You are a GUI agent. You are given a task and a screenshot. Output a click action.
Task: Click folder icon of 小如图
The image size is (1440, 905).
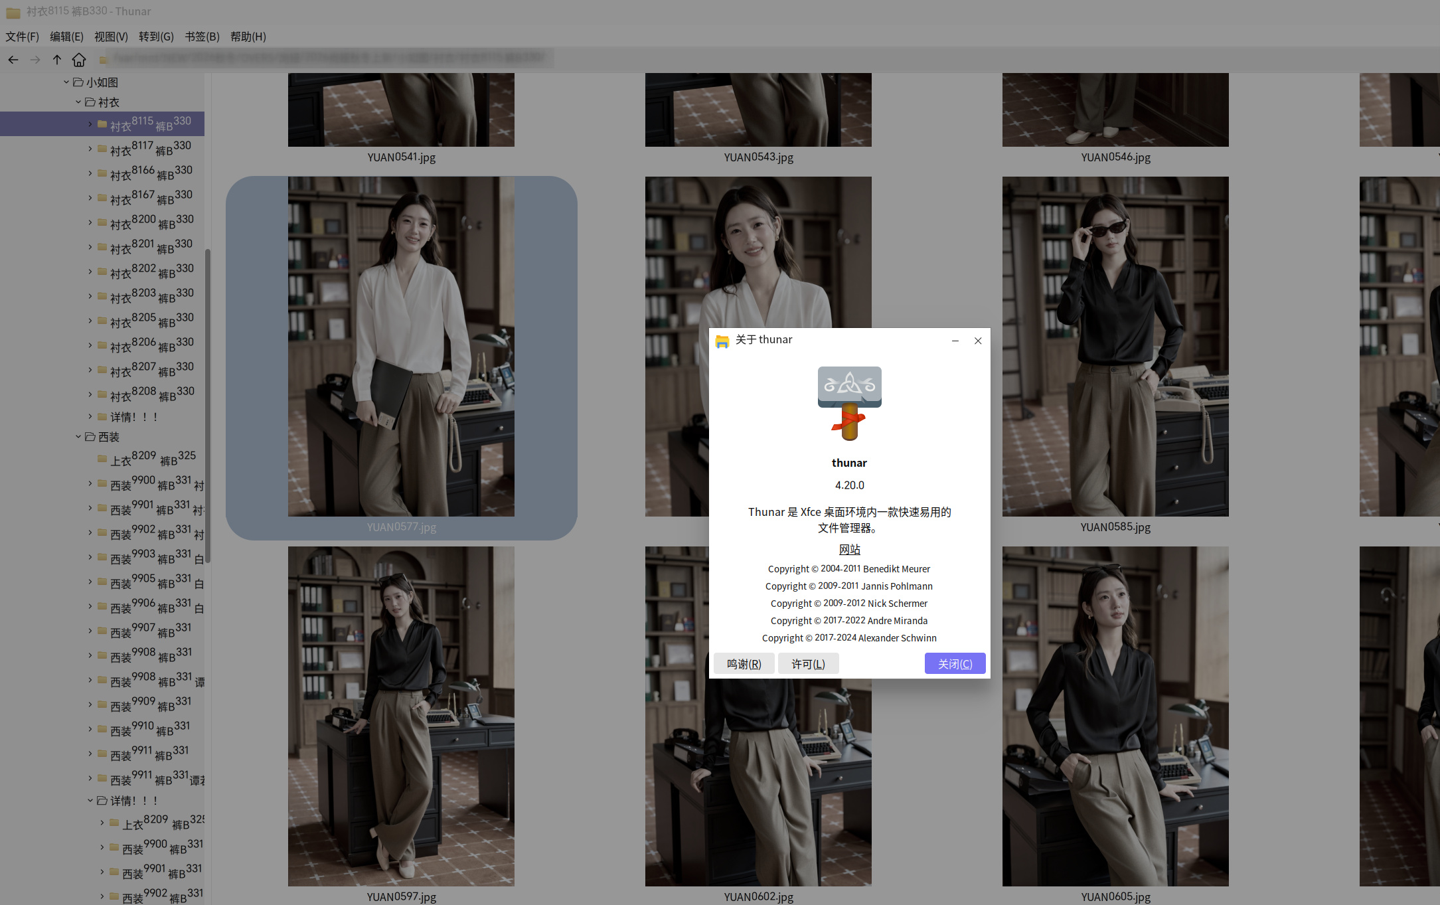coord(78,82)
